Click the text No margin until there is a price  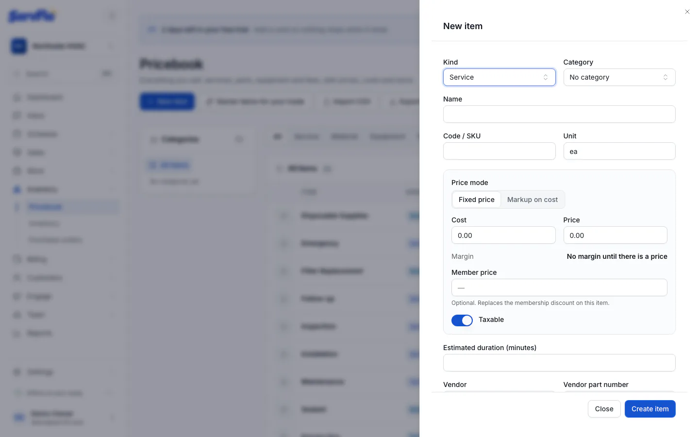pos(617,256)
